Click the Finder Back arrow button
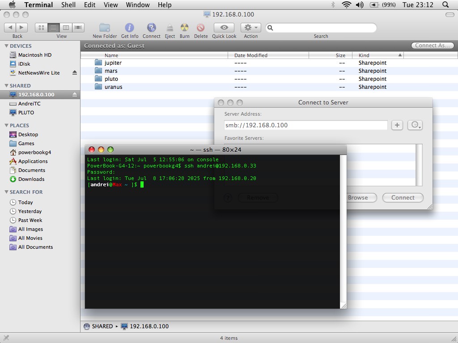This screenshot has height=343, width=458. click(10, 27)
